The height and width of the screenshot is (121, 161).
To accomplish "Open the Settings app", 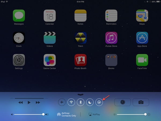I will tap(19, 60).
